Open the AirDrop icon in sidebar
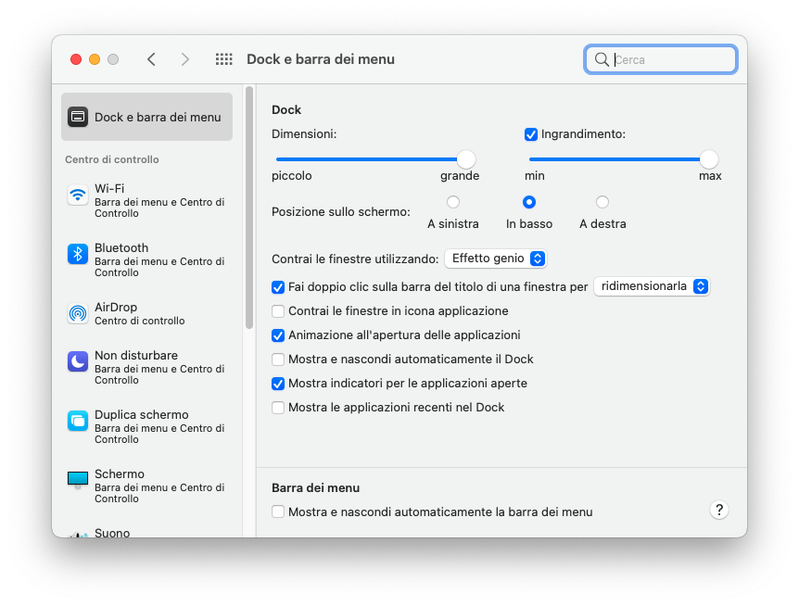 tap(78, 313)
